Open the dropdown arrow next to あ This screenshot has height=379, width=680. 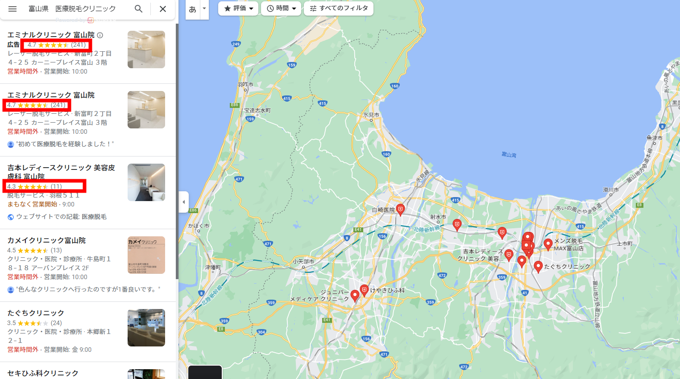[x=204, y=9]
